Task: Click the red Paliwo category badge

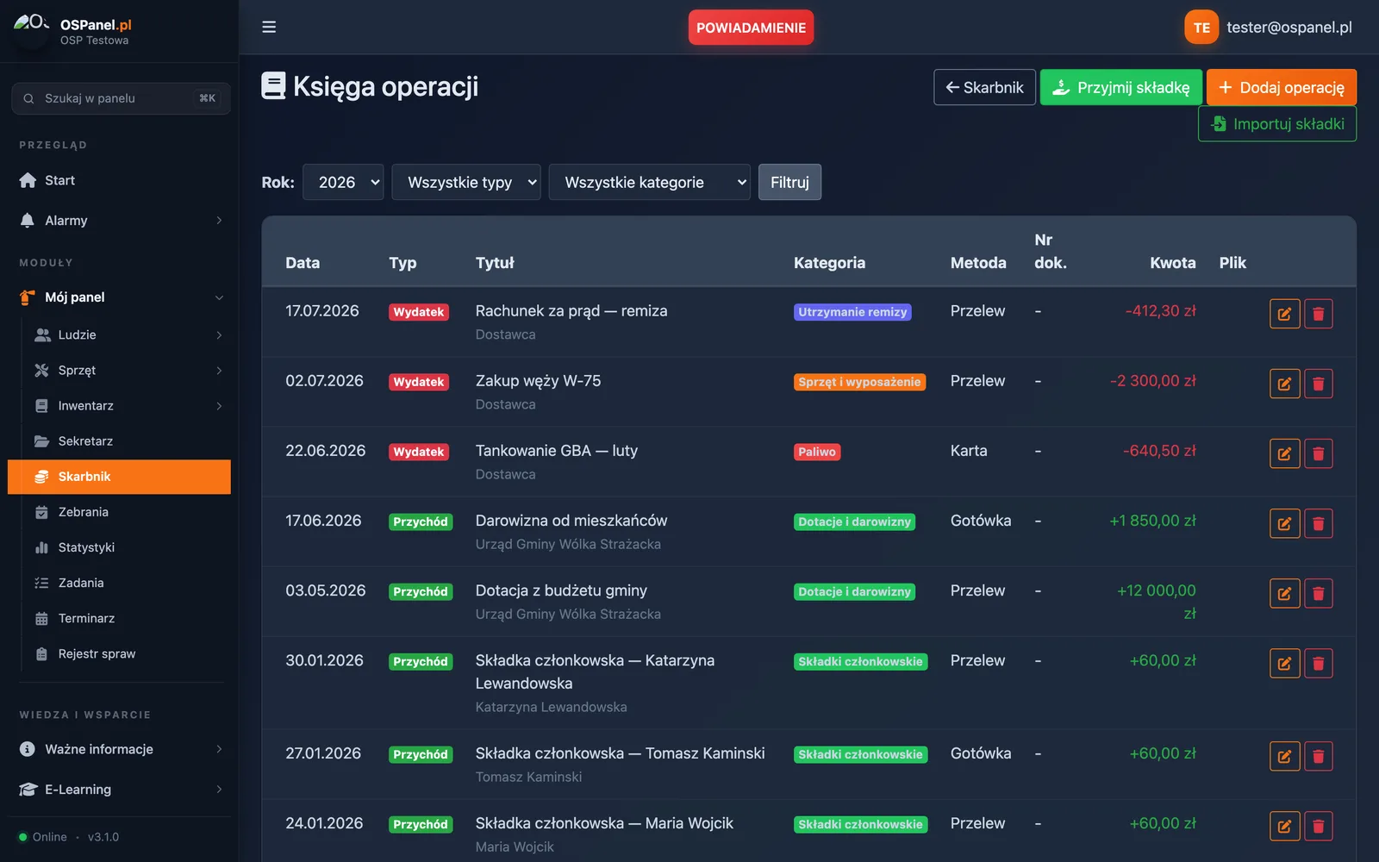Action: 817,452
